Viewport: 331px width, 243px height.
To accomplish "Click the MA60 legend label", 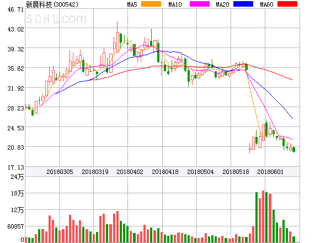I will (266, 4).
